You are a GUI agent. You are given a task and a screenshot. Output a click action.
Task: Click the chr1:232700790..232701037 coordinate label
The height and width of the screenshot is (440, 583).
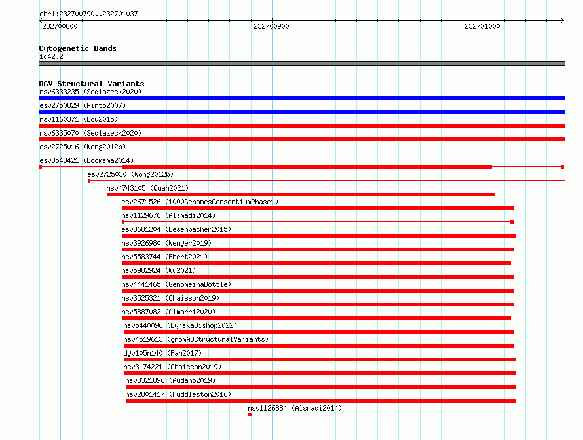[88, 14]
